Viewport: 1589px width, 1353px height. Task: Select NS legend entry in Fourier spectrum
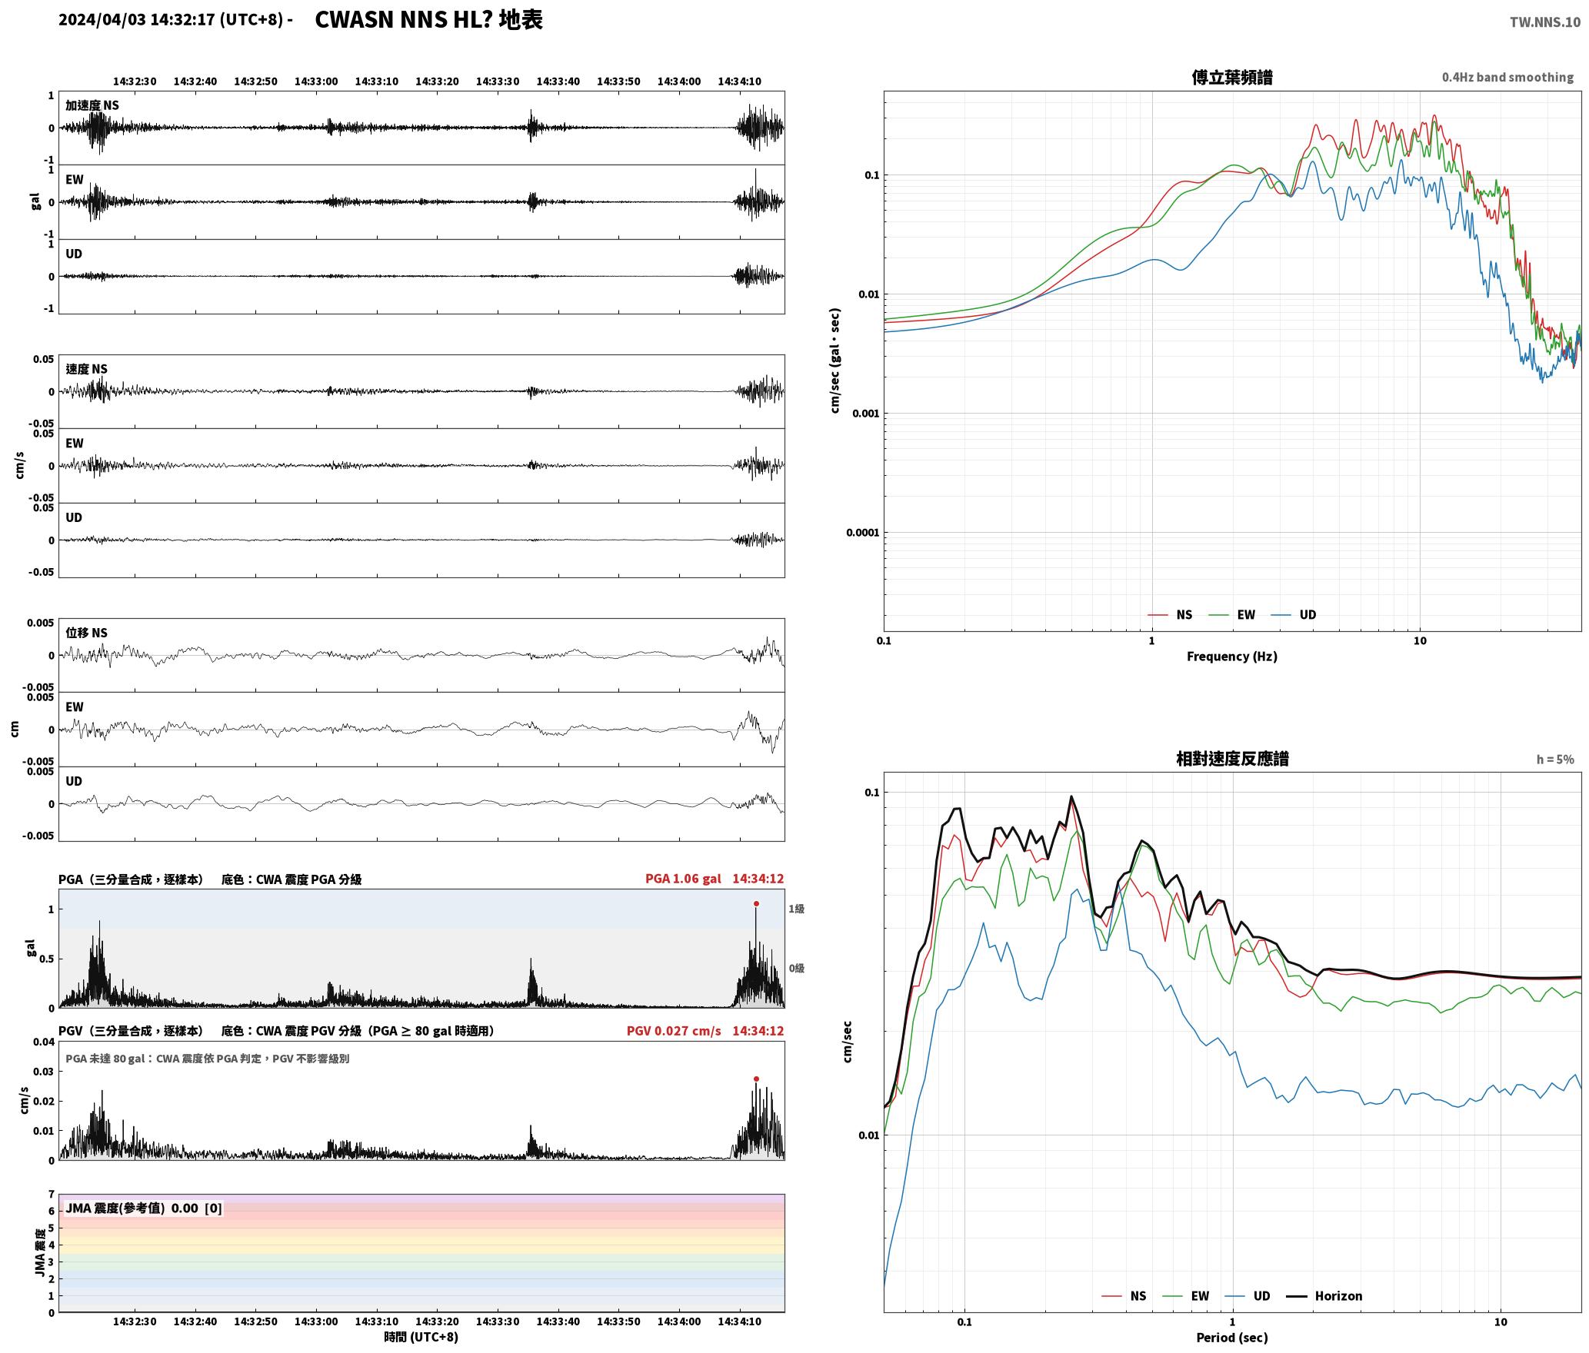1170,614
